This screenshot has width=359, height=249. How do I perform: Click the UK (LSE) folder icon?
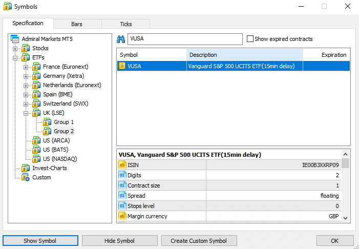[36, 113]
